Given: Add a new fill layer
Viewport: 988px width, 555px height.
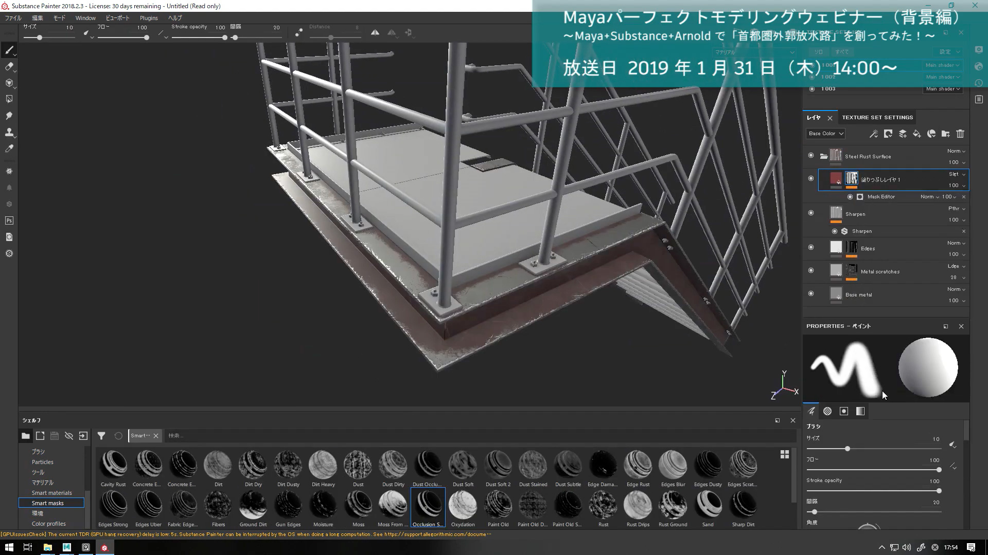Looking at the screenshot, I should (x=917, y=134).
